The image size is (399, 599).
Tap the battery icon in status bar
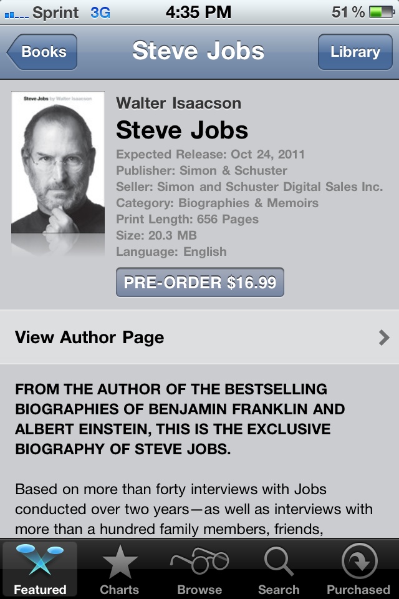click(x=380, y=12)
